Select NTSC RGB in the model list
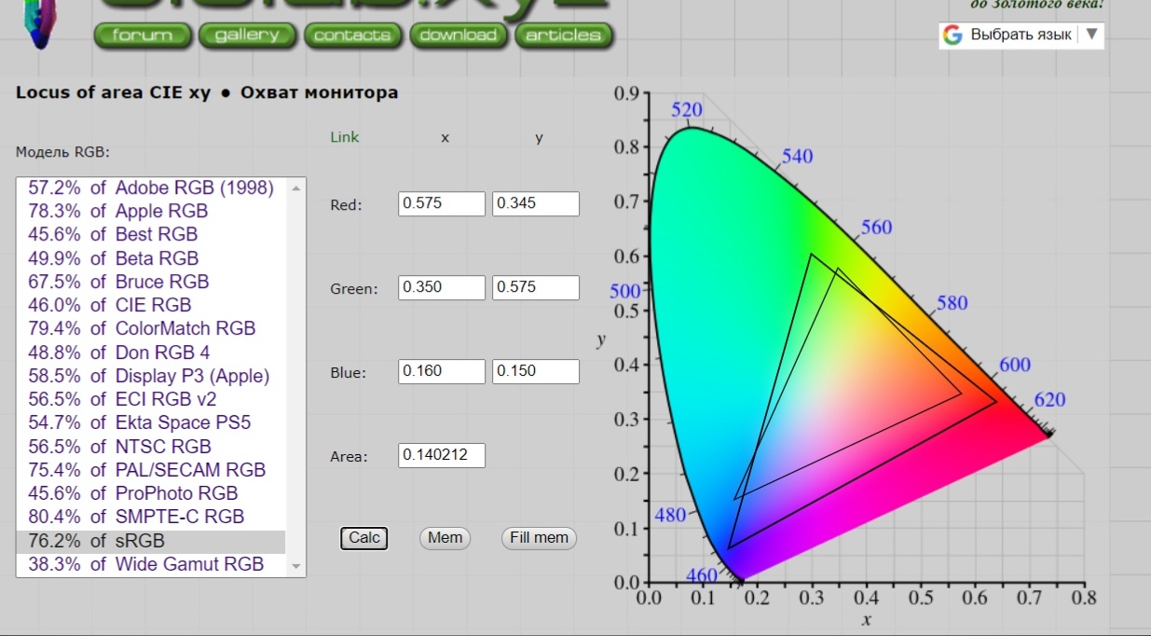1151x636 pixels. click(151, 447)
